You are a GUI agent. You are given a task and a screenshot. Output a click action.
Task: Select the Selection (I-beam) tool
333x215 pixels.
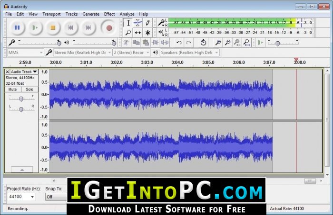click(x=128, y=23)
